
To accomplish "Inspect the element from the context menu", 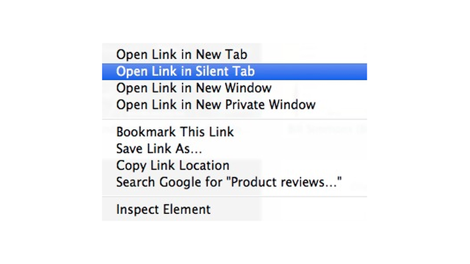I will click(163, 209).
